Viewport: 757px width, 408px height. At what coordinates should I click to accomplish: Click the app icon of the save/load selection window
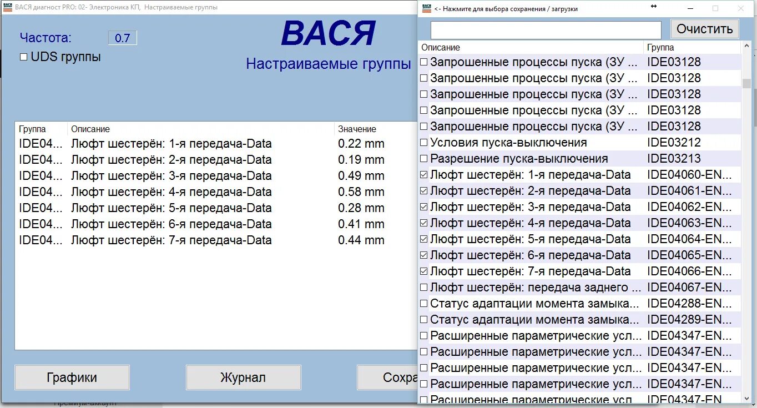pyautogui.click(x=426, y=8)
